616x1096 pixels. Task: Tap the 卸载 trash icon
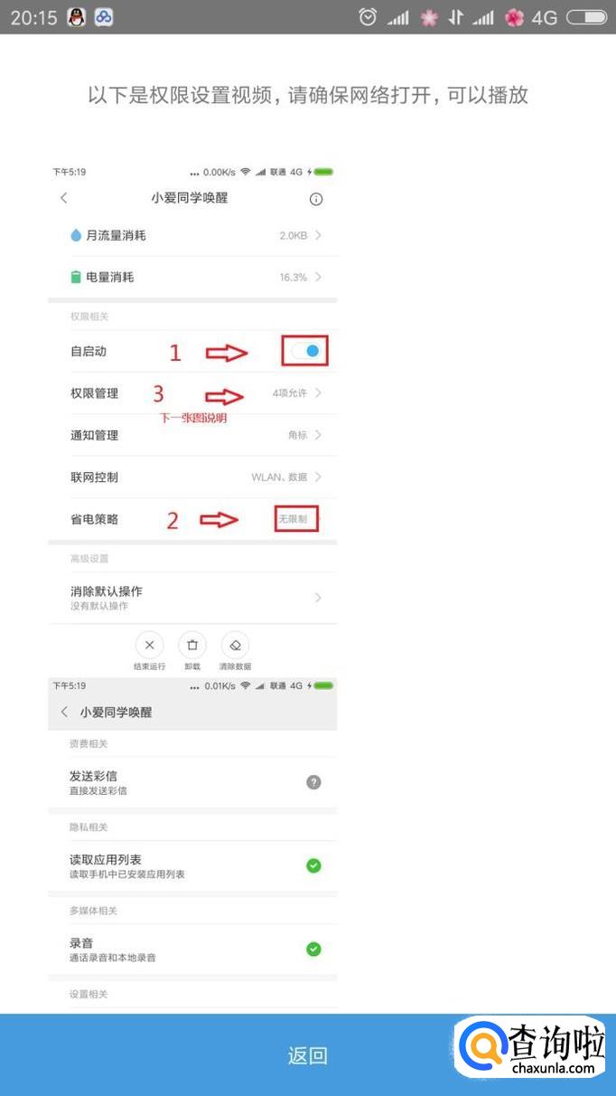[192, 645]
